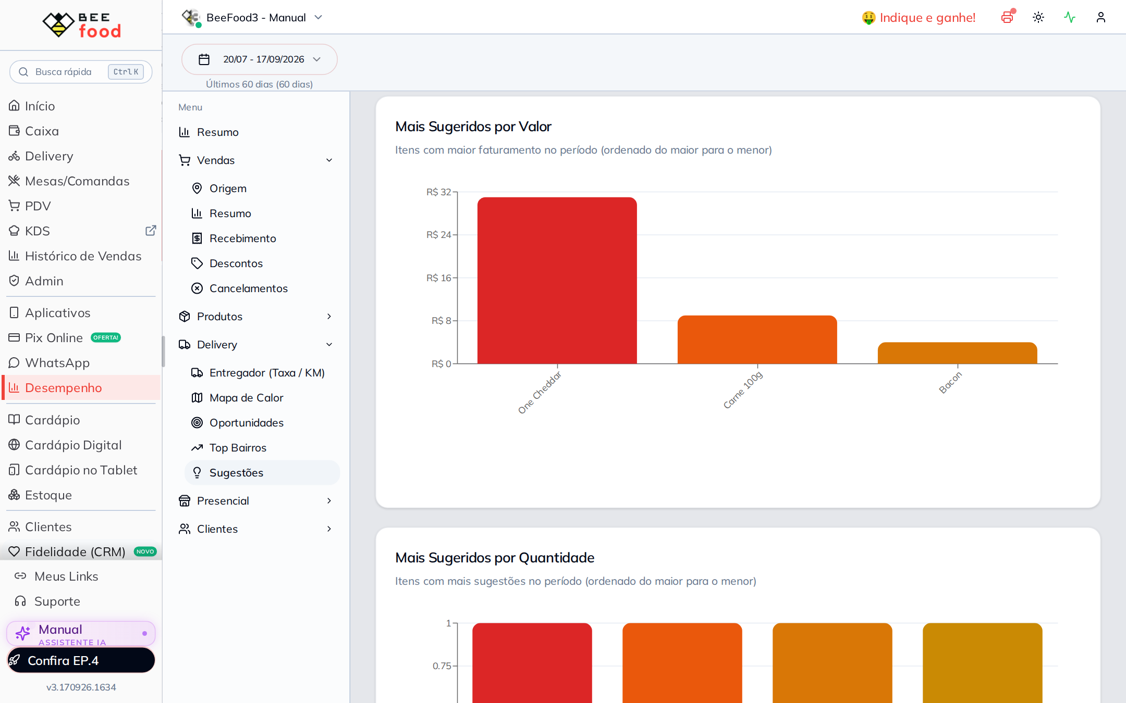Open Manual Assistente IA button

point(81,633)
